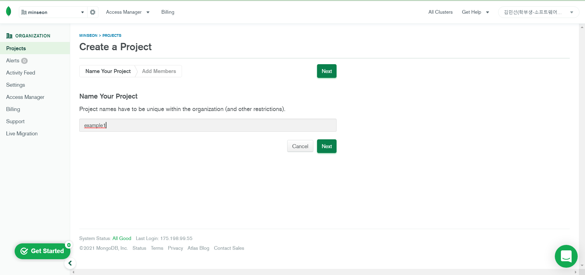Click the All Good system status link
Screen dimensions: 585x275
point(122,238)
